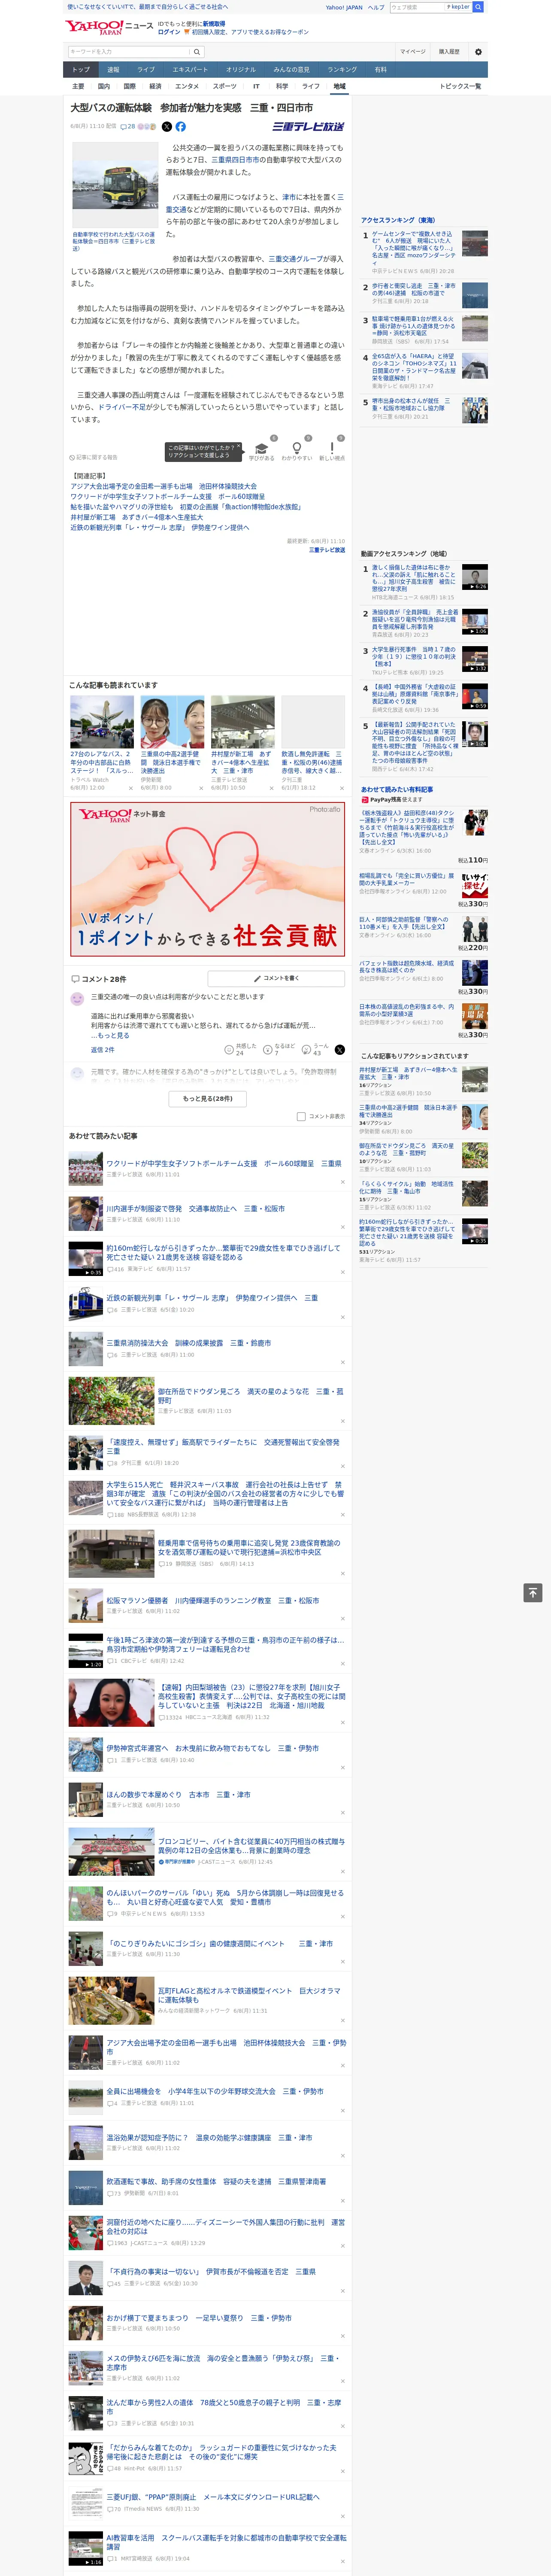Screen dimensions: 551x2576
Task: Select the オリジナル tab
Action: point(241,70)
